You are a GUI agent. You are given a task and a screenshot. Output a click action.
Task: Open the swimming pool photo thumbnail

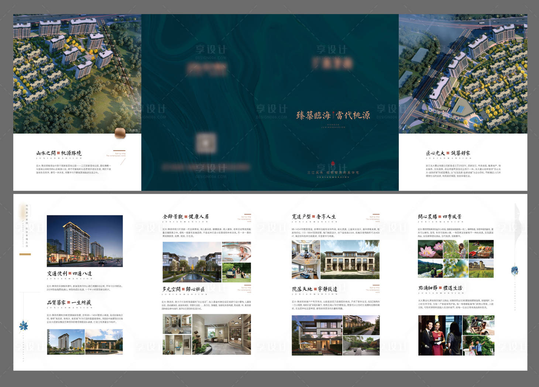click(x=236, y=252)
